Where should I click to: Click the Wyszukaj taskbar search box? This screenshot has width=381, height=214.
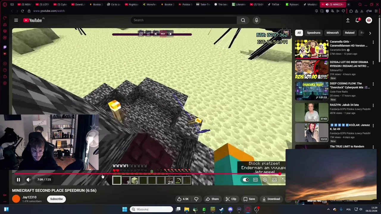click(x=152, y=209)
